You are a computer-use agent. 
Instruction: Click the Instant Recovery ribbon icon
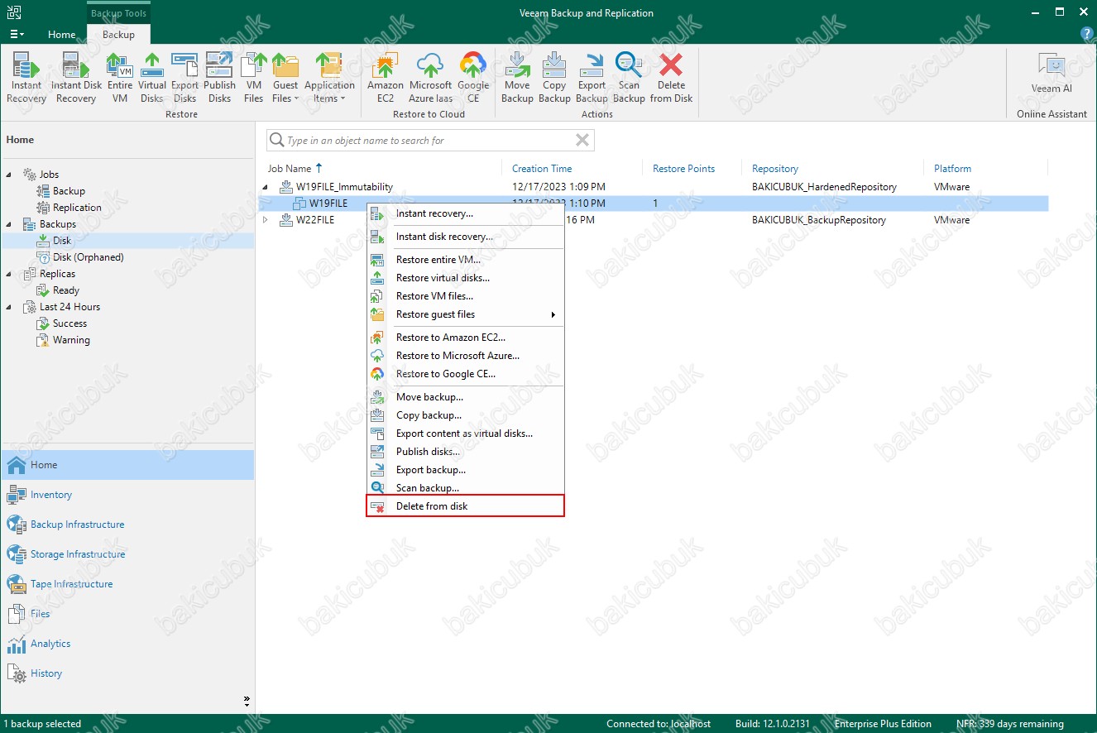26,78
